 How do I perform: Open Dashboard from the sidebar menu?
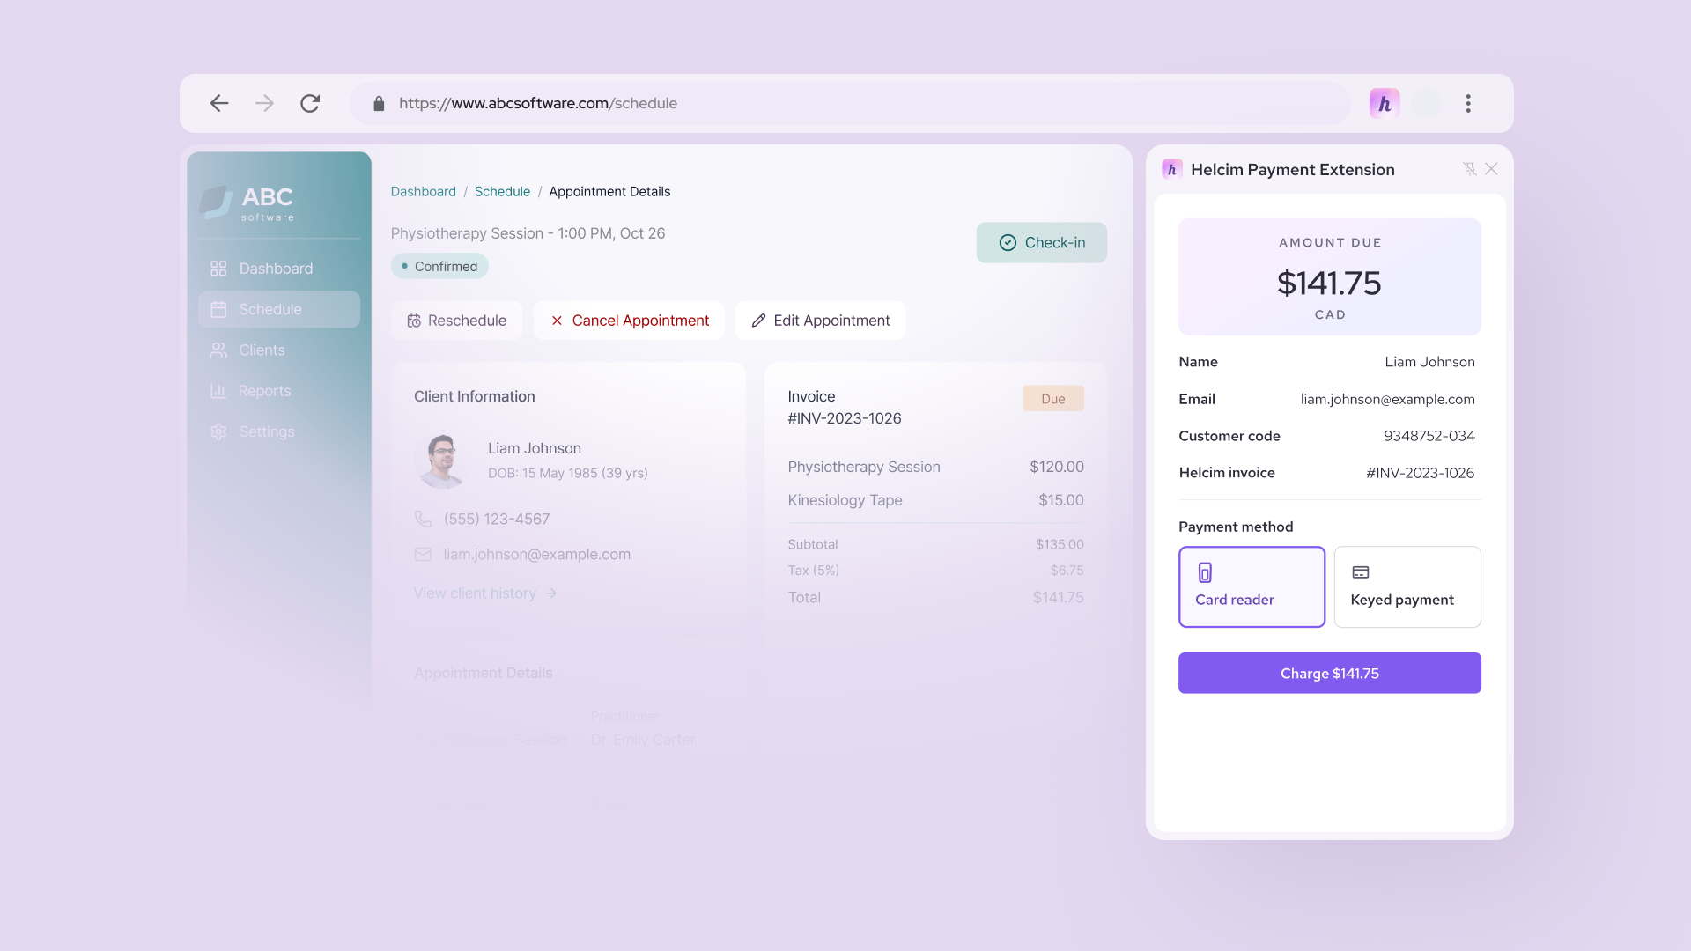pyautogui.click(x=276, y=268)
